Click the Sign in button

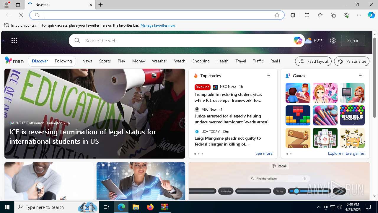pyautogui.click(x=353, y=41)
